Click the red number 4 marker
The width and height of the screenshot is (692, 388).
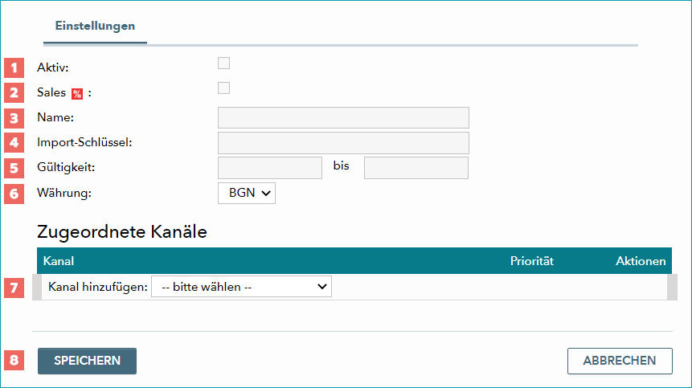14,142
